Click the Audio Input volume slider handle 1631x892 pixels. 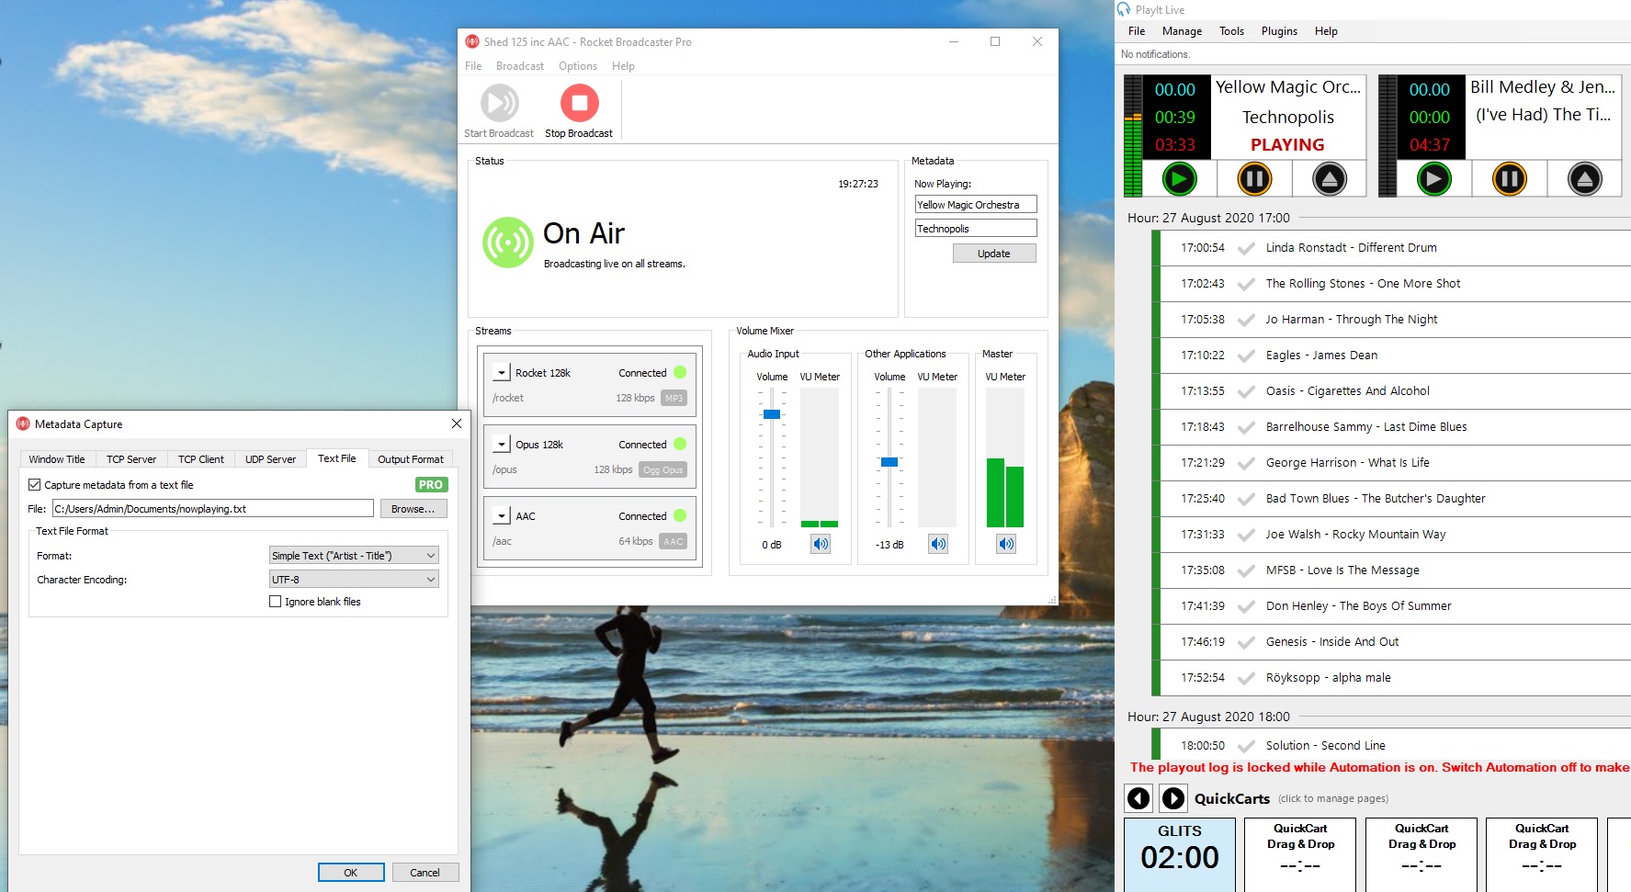coord(772,414)
